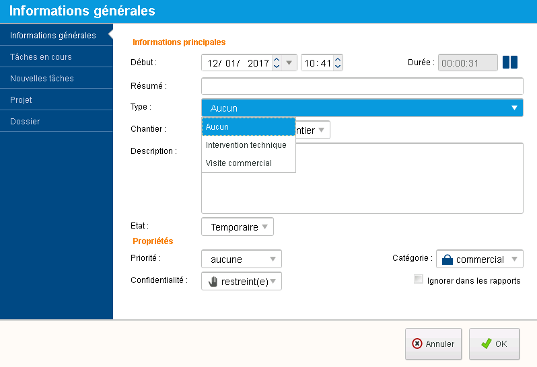
Task: Click the Confidentialité label
Action: tap(159, 280)
